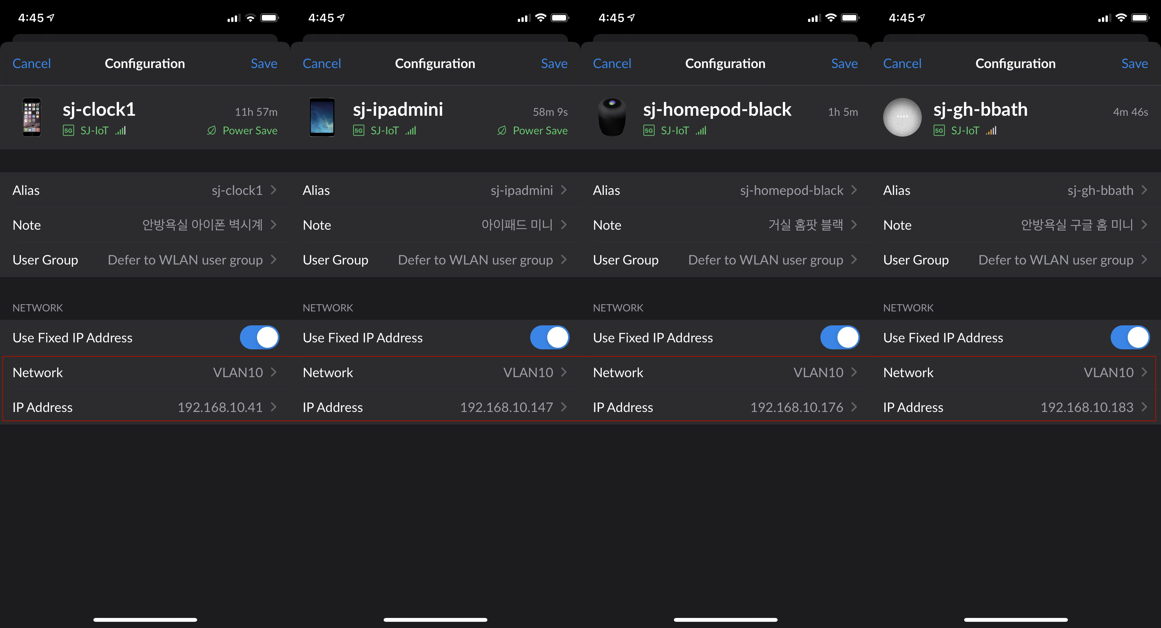Tap the sj-clock1 iPhone device icon

coord(31,117)
